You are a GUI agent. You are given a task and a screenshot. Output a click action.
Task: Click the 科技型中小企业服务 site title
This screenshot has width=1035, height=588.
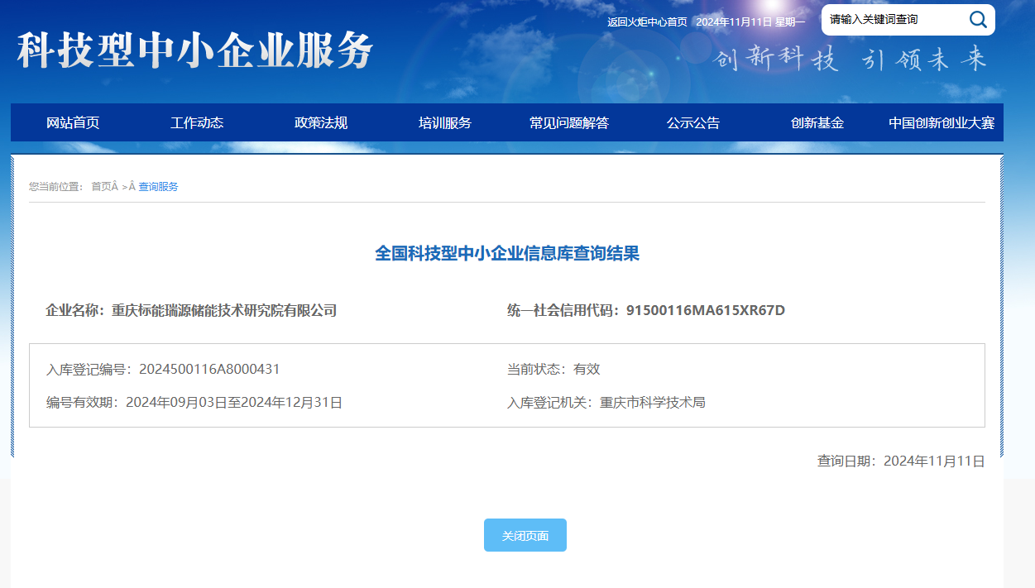tap(195, 51)
